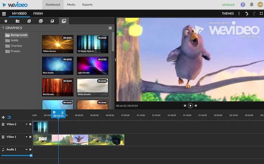The image size is (264, 164).
Task: Click the Video 1 track film icon
Action: (x=3, y=137)
